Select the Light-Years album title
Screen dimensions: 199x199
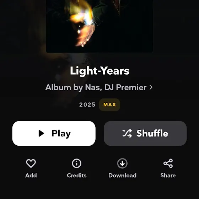click(x=99, y=71)
